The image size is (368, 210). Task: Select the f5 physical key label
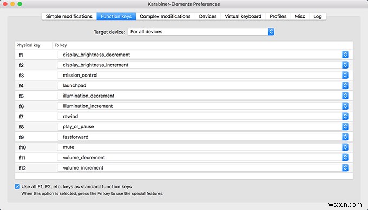(21, 96)
